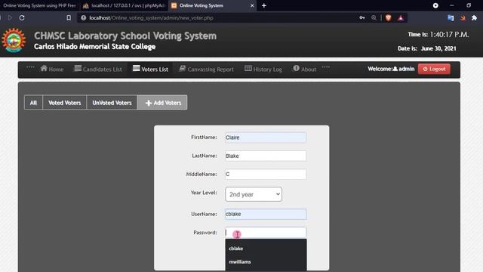The image size is (483, 272).
Task: Click the address bar URL
Action: [x=151, y=18]
